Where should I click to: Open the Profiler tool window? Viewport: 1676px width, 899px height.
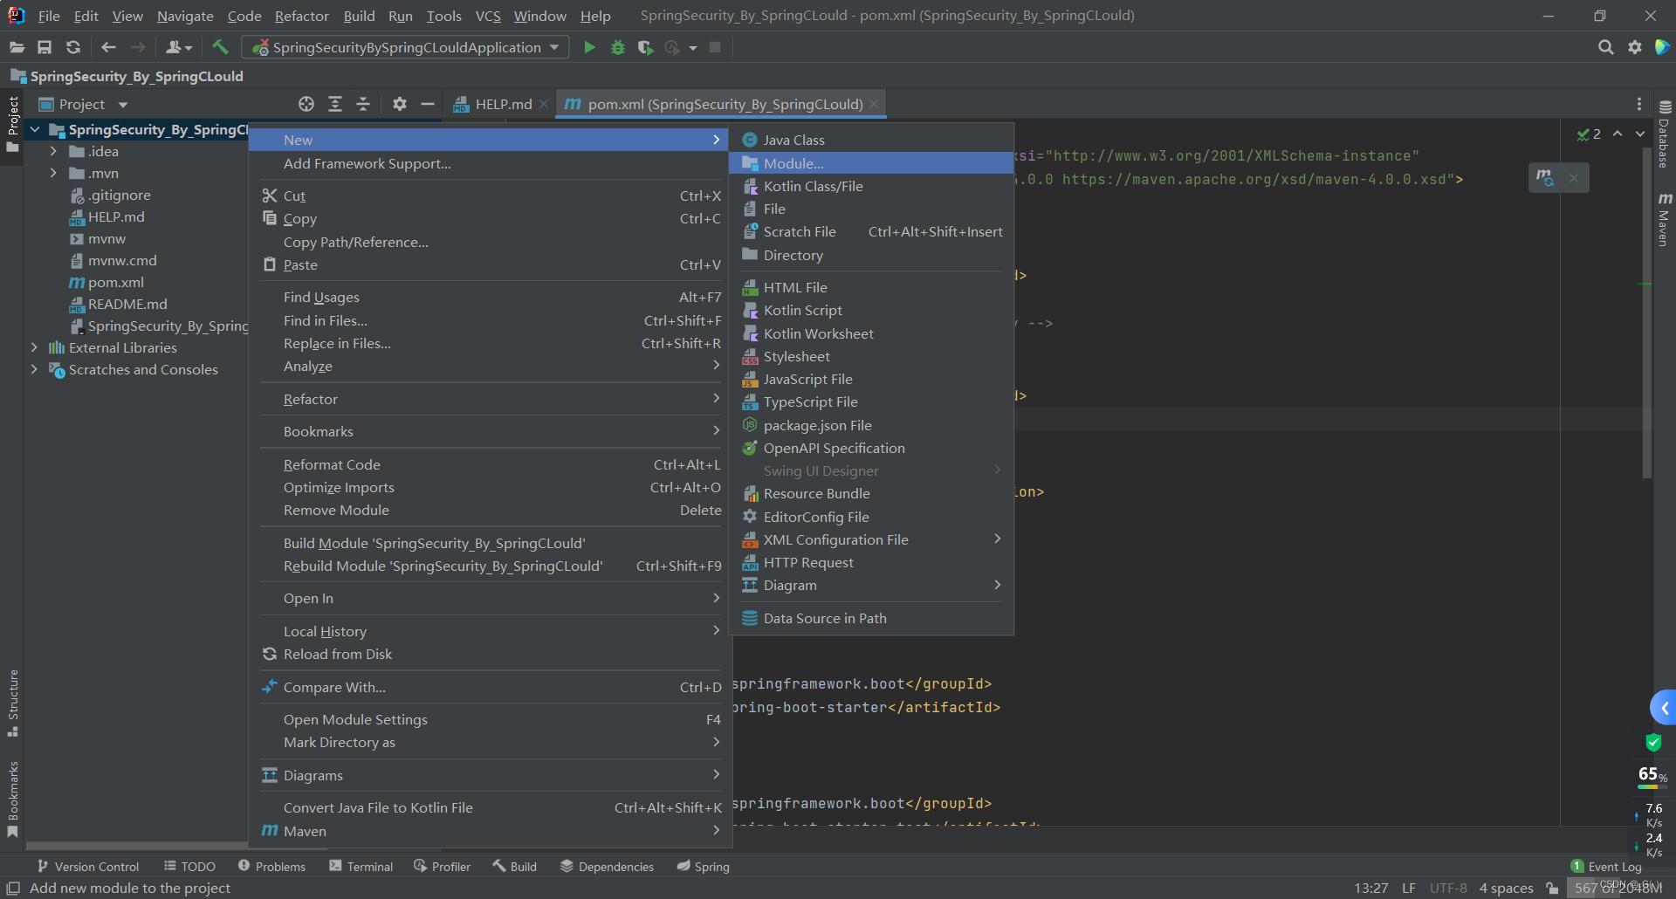tap(442, 866)
